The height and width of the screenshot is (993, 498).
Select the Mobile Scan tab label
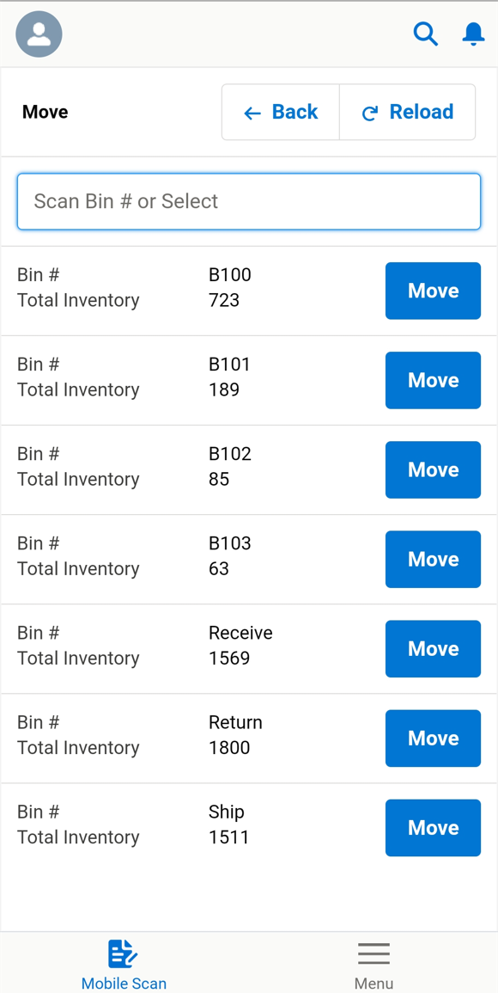[124, 983]
